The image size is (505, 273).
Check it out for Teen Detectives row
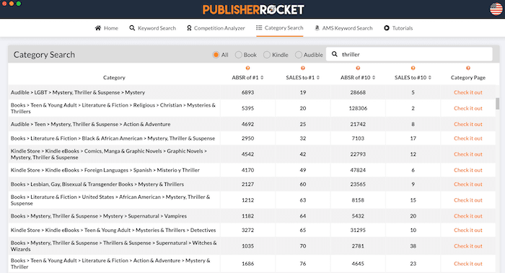pyautogui.click(x=468, y=231)
